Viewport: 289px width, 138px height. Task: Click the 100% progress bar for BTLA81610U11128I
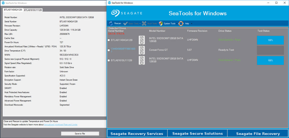click(x=271, y=61)
